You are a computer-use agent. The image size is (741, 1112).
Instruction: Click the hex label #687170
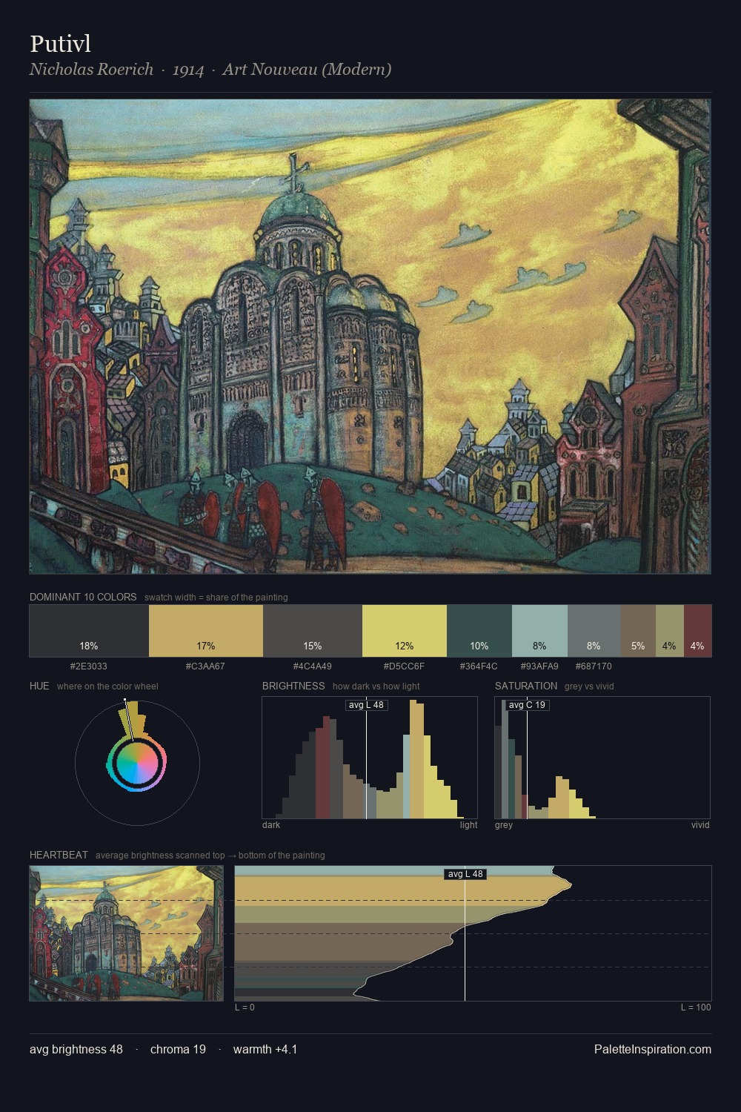[594, 666]
